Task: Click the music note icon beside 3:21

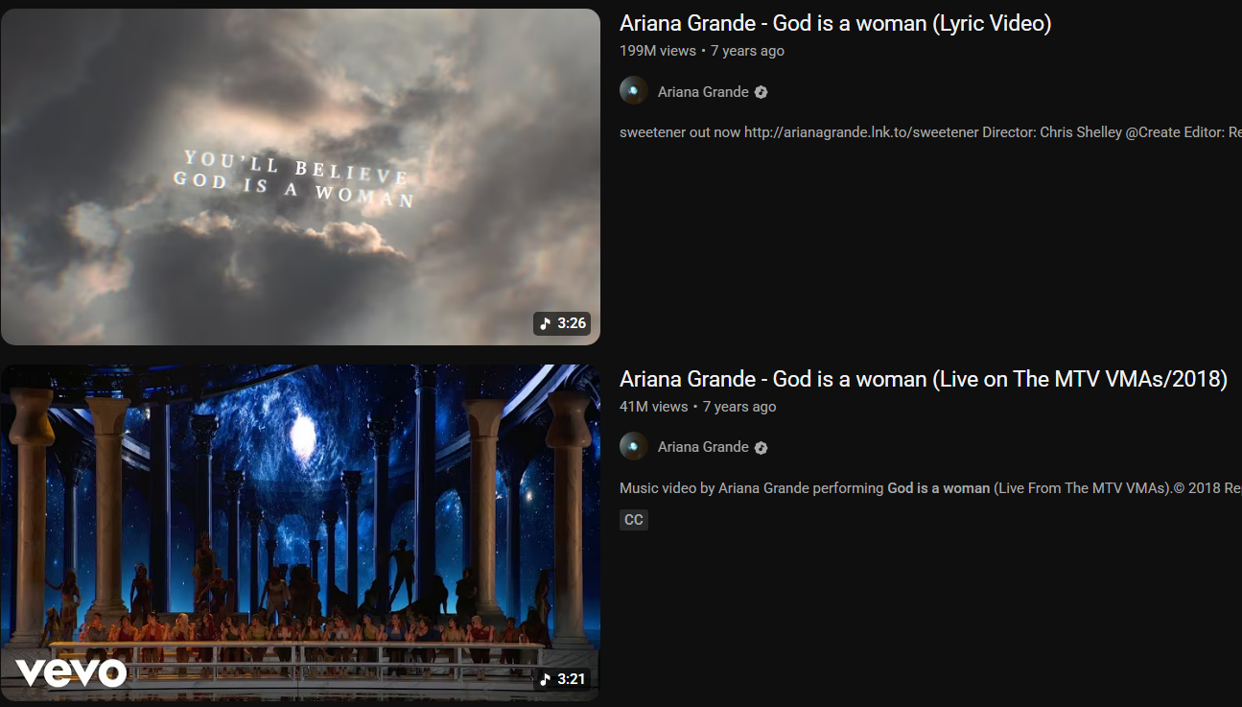Action: point(546,679)
